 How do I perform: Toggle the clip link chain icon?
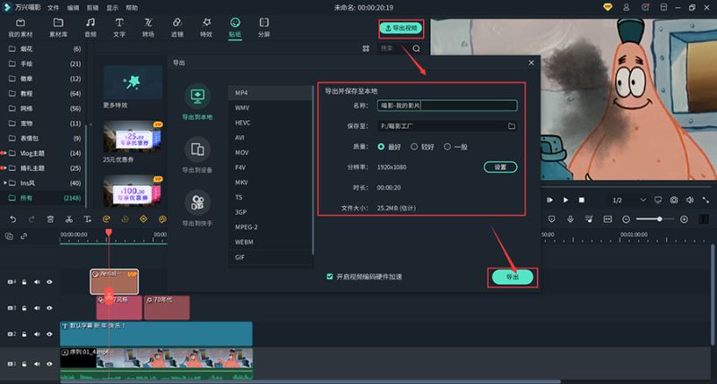(24, 236)
